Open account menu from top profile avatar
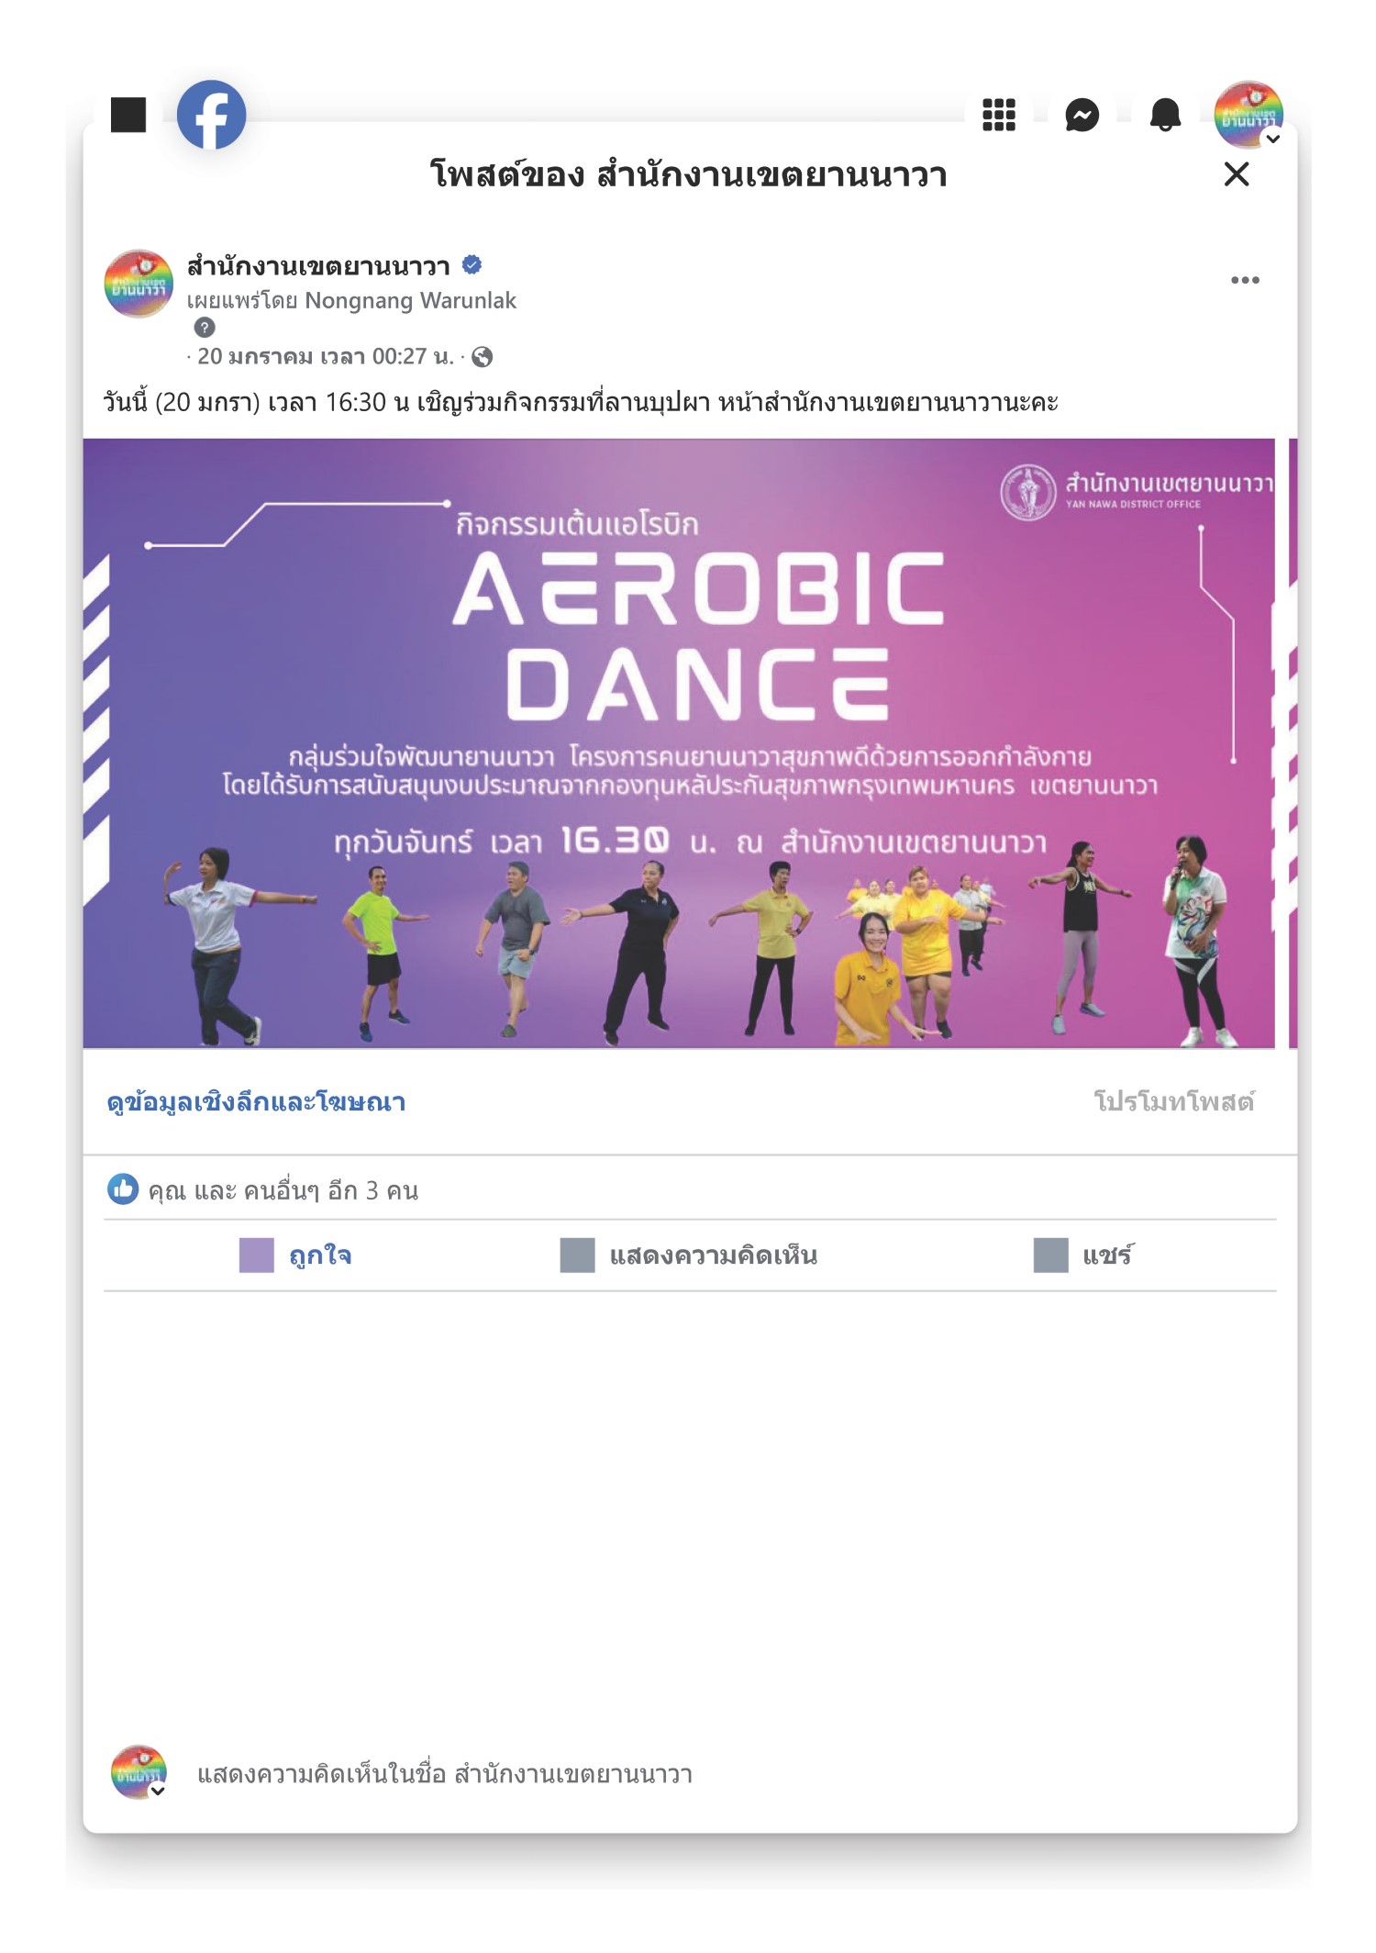 pos(1248,115)
